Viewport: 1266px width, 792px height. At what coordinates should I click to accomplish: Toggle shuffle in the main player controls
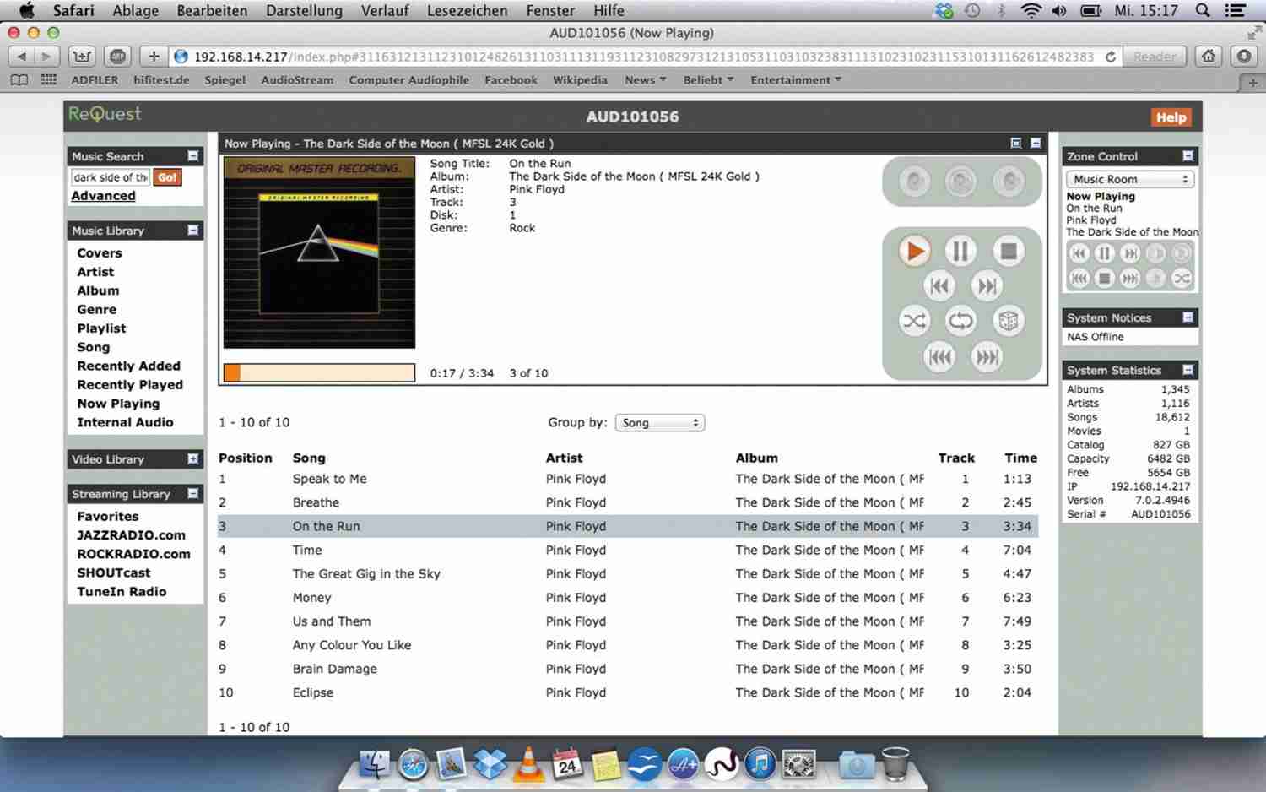pos(914,321)
